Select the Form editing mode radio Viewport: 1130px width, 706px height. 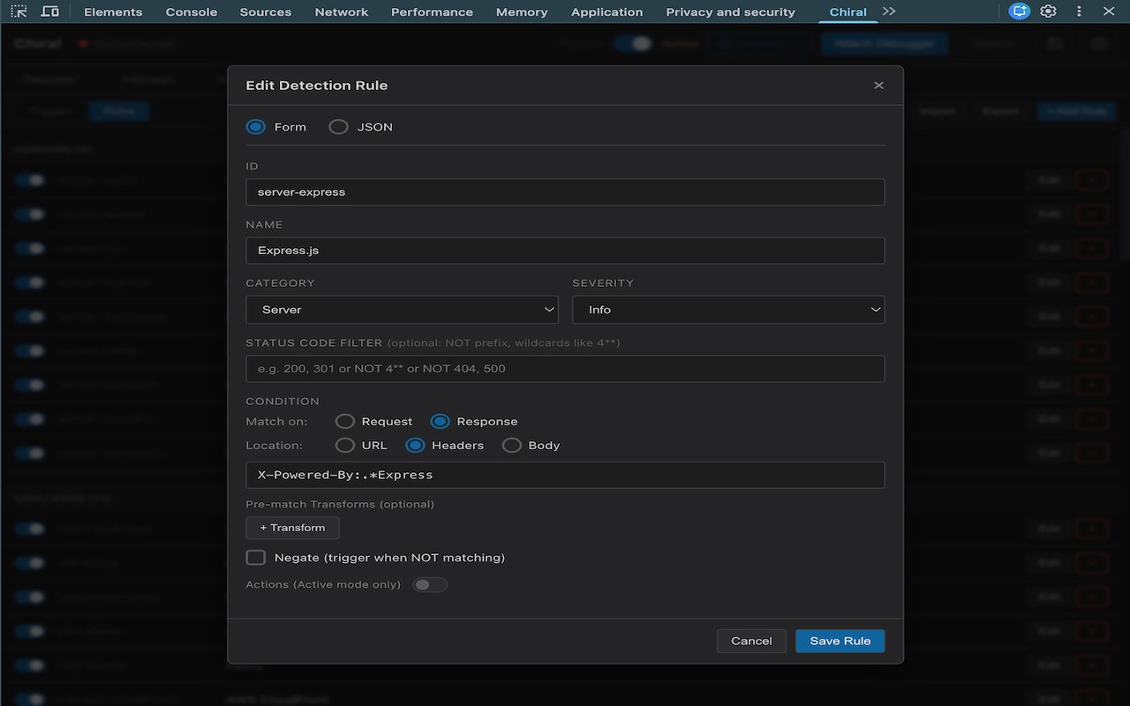coord(256,127)
